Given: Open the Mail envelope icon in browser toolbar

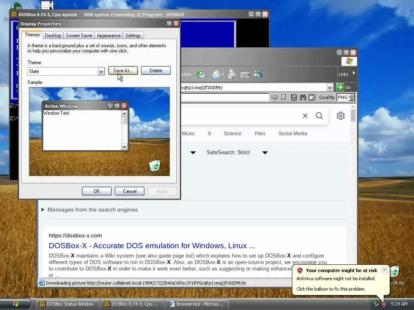Looking at the screenshot, I should click(217, 74).
